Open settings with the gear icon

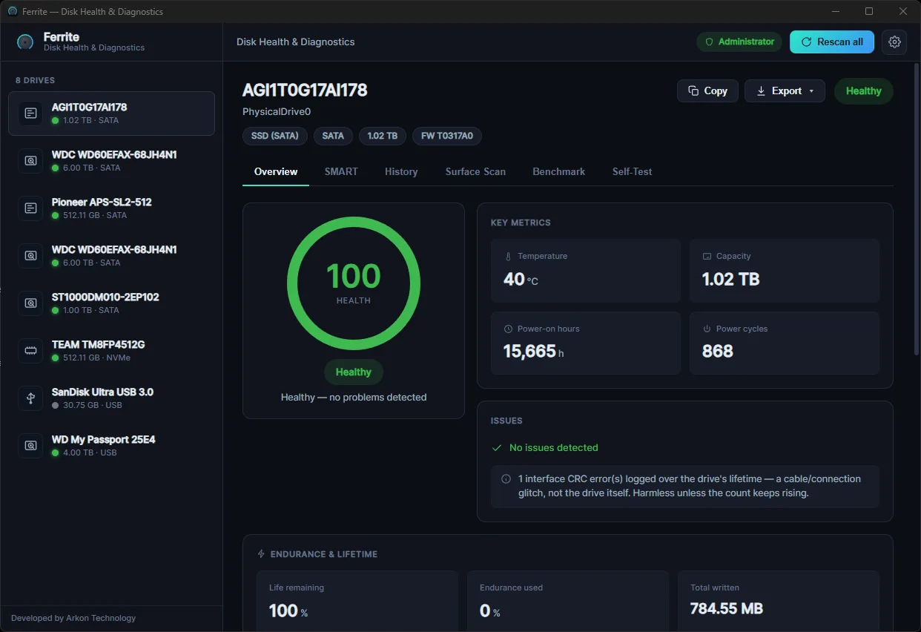click(894, 42)
